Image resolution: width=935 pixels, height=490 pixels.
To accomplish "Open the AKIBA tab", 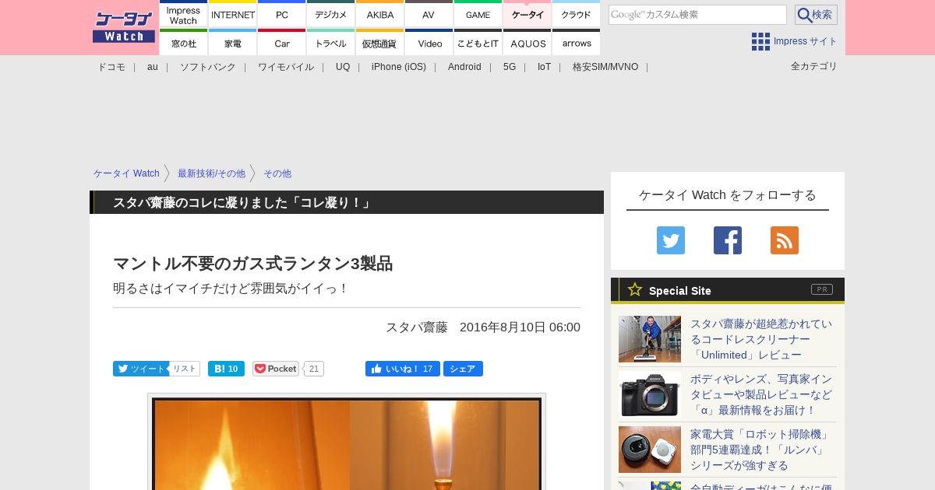I will pyautogui.click(x=379, y=14).
